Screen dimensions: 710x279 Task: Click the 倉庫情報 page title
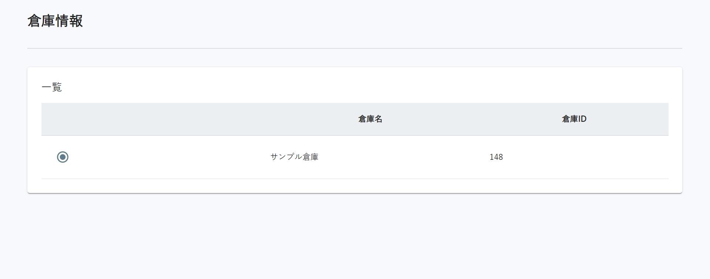point(55,21)
